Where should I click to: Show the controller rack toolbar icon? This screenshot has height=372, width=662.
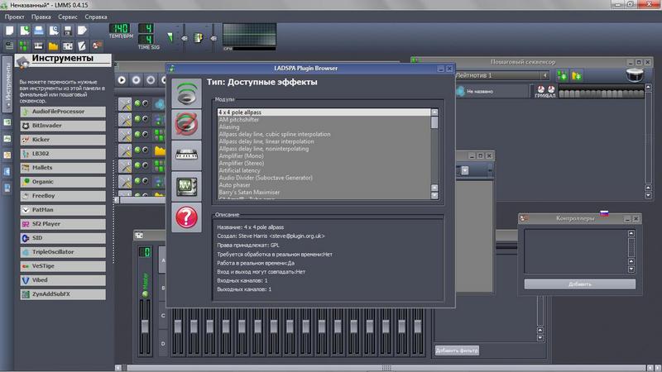(97, 45)
